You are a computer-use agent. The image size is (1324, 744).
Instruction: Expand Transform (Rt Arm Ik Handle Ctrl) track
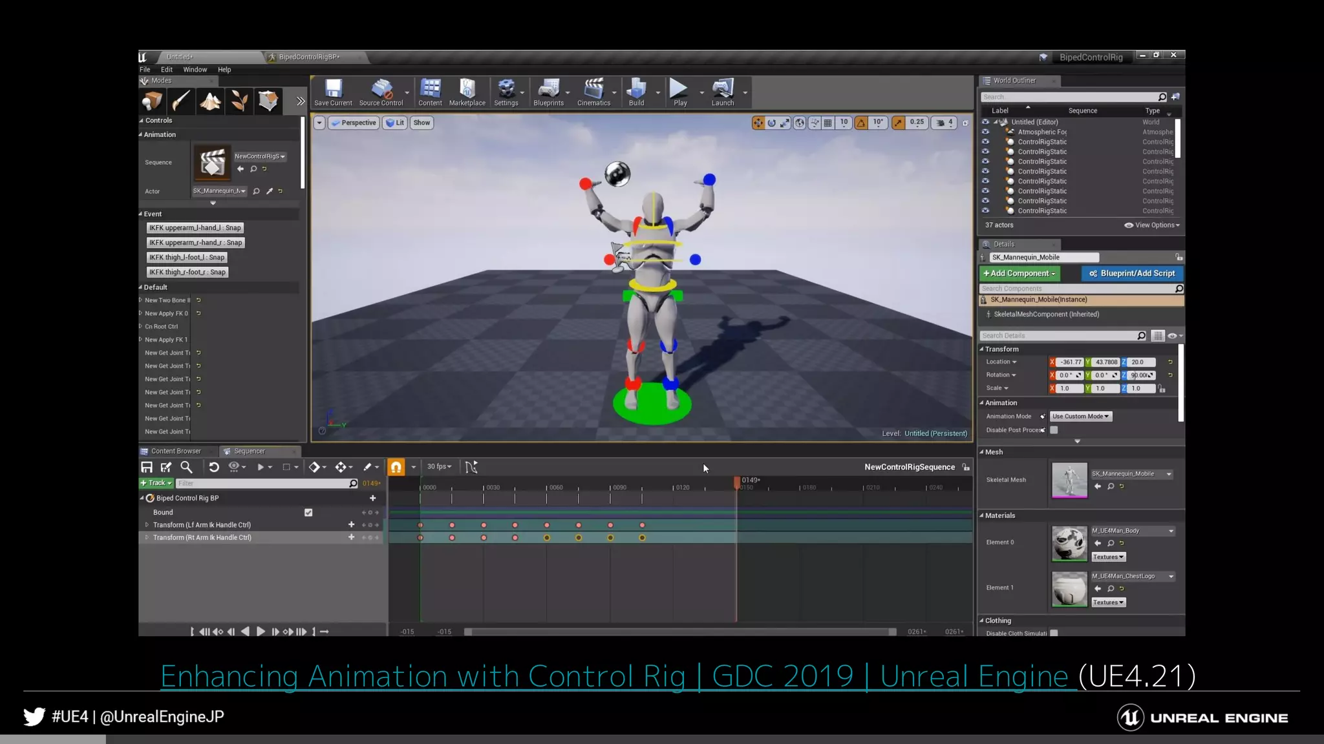(147, 537)
